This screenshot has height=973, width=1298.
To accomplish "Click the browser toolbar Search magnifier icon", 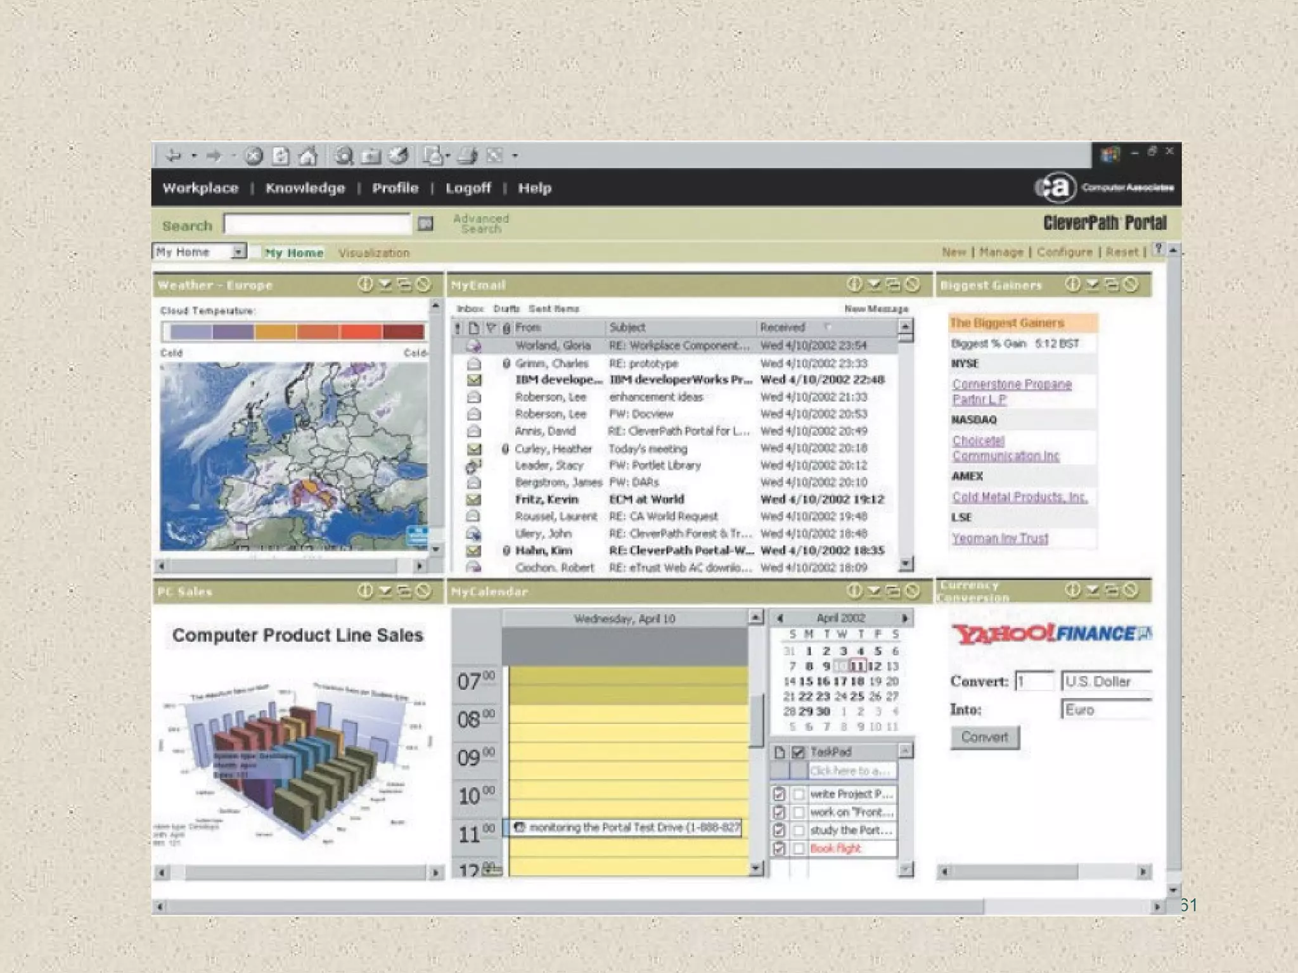I will click(344, 155).
